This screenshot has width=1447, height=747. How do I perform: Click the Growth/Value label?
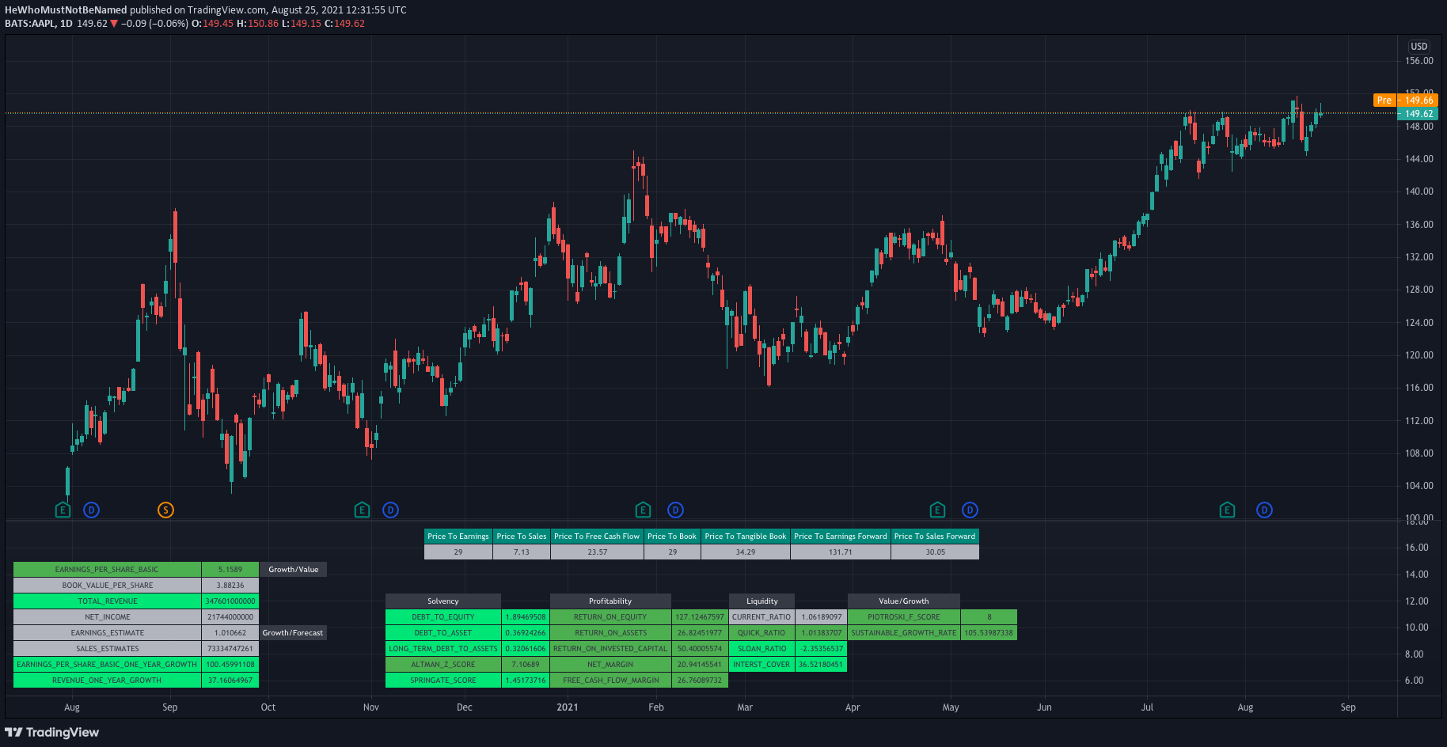pos(294,570)
